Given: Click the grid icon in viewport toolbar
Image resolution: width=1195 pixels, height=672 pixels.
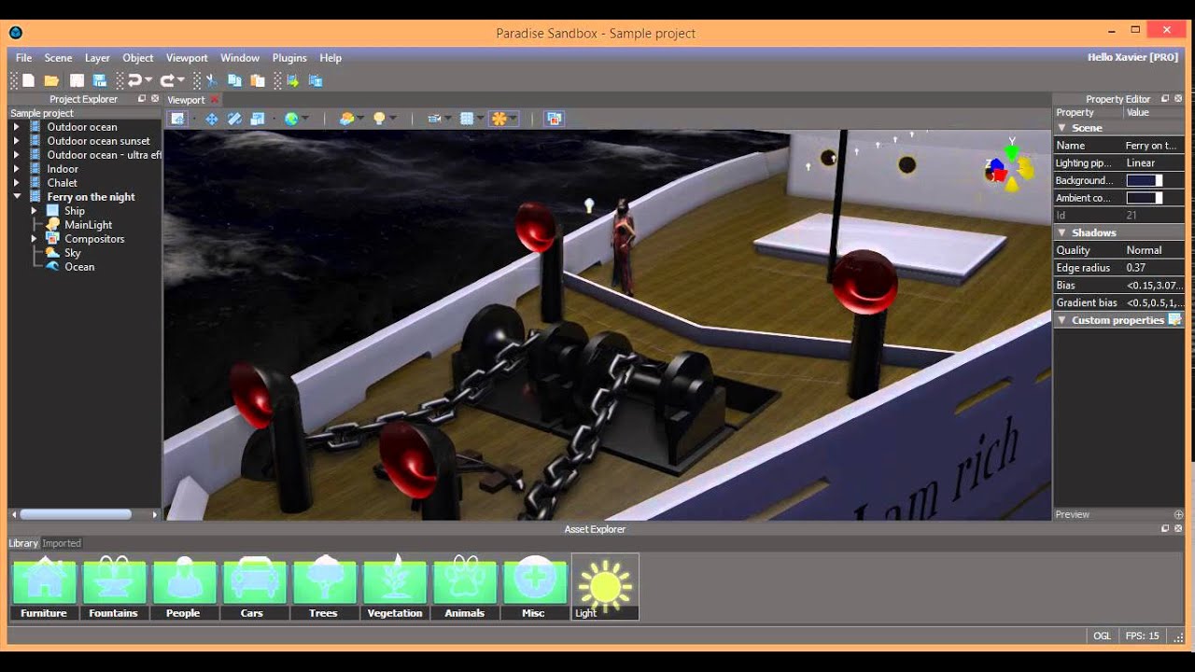Looking at the screenshot, I should [x=467, y=119].
